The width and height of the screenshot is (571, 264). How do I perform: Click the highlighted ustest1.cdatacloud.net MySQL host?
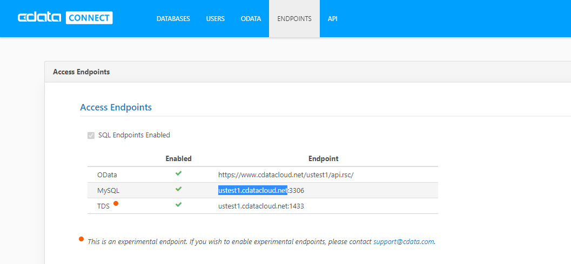pos(253,190)
